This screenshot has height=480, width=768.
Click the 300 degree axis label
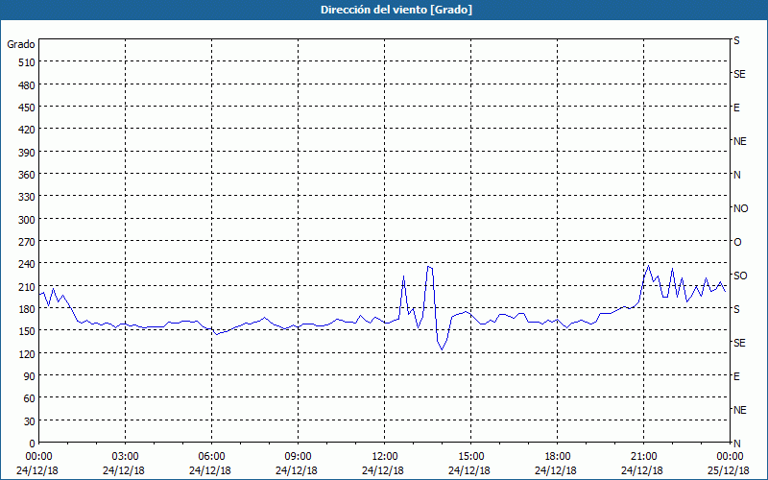tap(28, 220)
